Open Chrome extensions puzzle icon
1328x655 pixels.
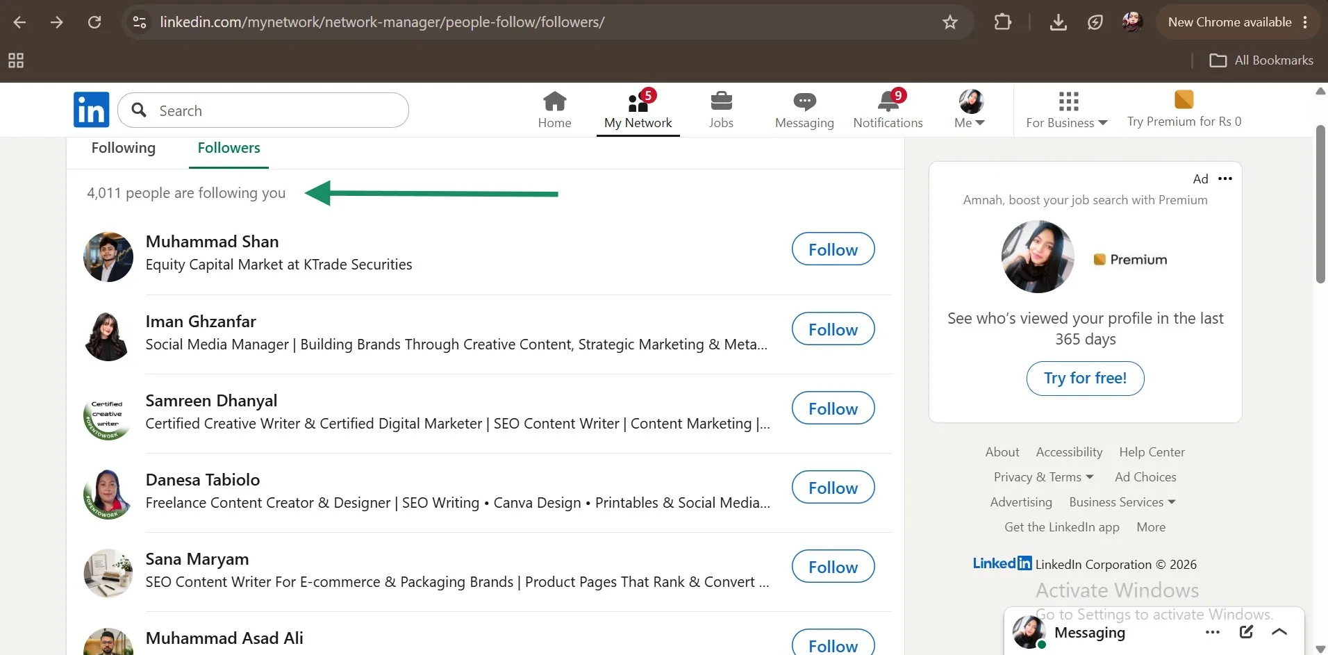1002,22
